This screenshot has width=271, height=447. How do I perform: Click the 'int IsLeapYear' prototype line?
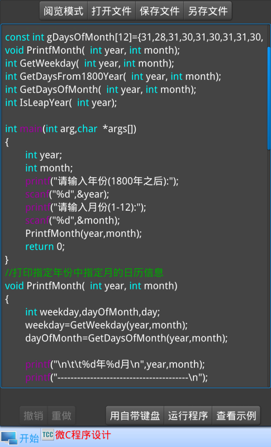[x=61, y=103]
